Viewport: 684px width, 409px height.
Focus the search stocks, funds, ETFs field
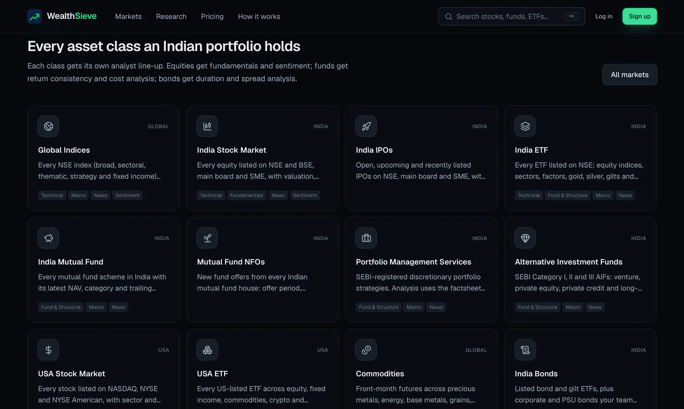[512, 17]
